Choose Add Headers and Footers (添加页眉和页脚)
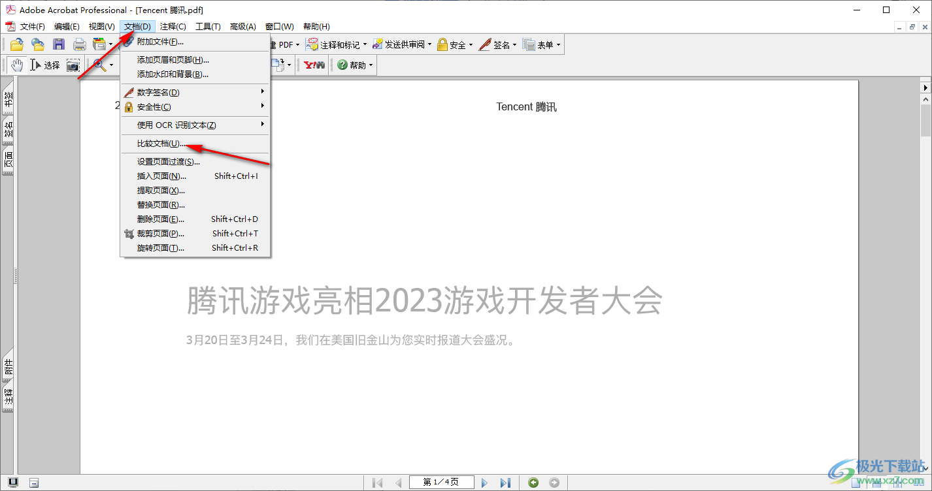This screenshot has height=491, width=932. tap(195, 60)
